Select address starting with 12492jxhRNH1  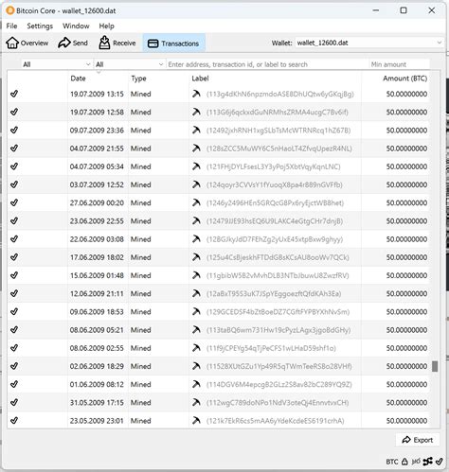278,131
